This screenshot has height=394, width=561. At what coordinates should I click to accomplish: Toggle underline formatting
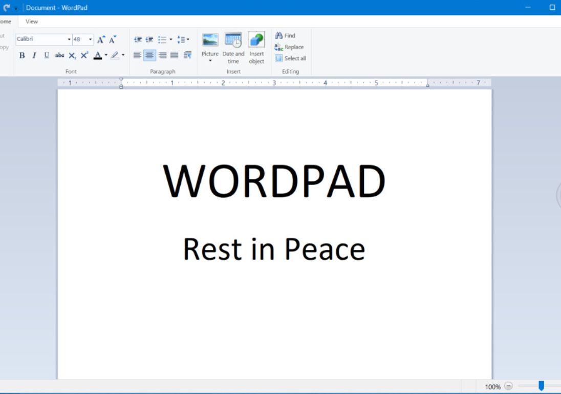click(x=47, y=55)
